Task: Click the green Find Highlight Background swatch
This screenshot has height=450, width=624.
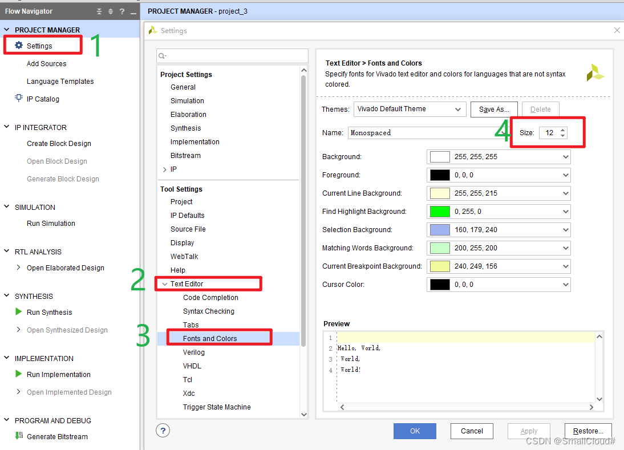Action: [x=440, y=212]
